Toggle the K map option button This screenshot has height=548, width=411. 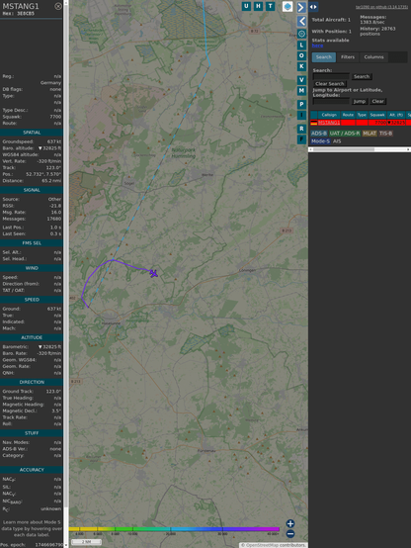301,66
